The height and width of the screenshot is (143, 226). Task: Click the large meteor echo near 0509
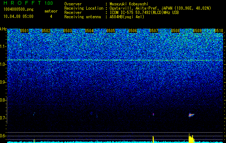191,115
